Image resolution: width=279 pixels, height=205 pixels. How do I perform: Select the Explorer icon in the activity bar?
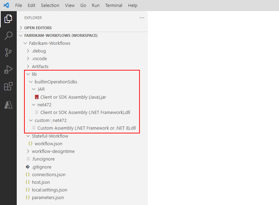(x=8, y=19)
